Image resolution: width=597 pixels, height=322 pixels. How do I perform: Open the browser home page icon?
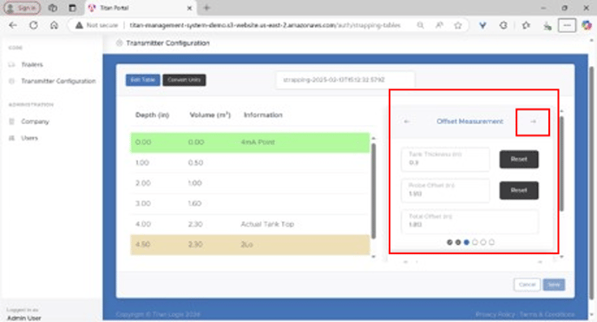[54, 25]
